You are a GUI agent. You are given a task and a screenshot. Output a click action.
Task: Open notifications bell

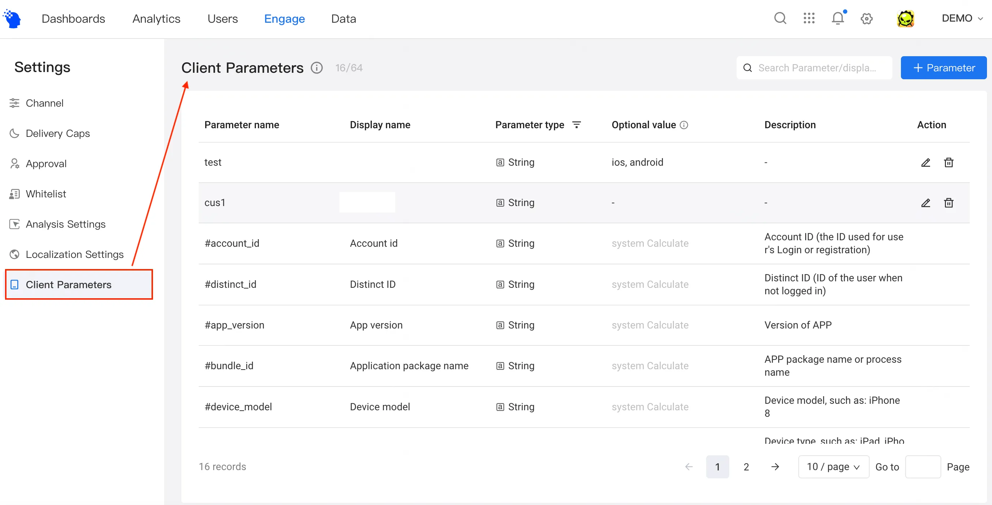[838, 18]
